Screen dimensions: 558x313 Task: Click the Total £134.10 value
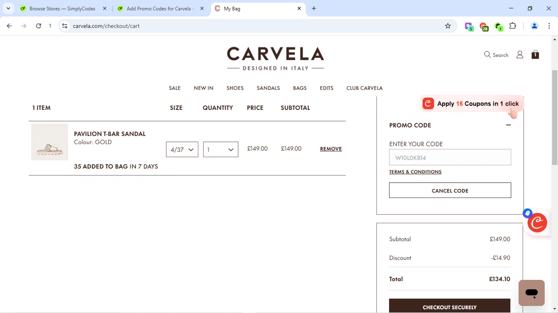[500, 279]
